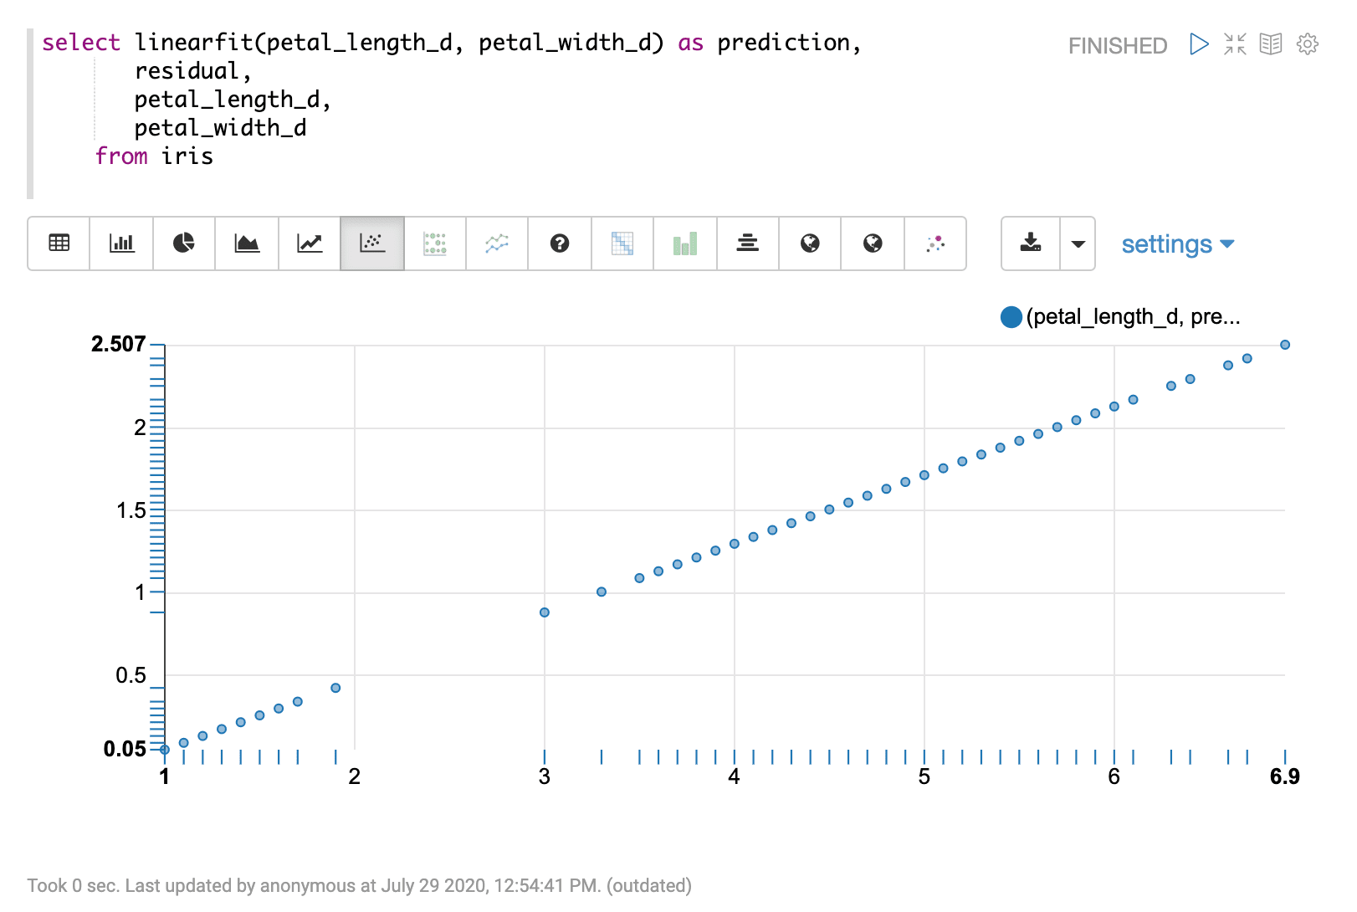The image size is (1357, 912).
Task: Display the data as a pie chart
Action: [x=184, y=243]
